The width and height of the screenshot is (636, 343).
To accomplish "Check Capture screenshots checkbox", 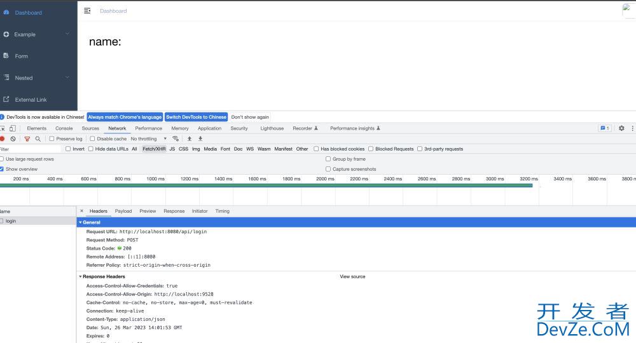I will pyautogui.click(x=328, y=169).
